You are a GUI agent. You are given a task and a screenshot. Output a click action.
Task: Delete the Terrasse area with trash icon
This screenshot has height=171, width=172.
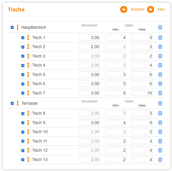pos(160,103)
